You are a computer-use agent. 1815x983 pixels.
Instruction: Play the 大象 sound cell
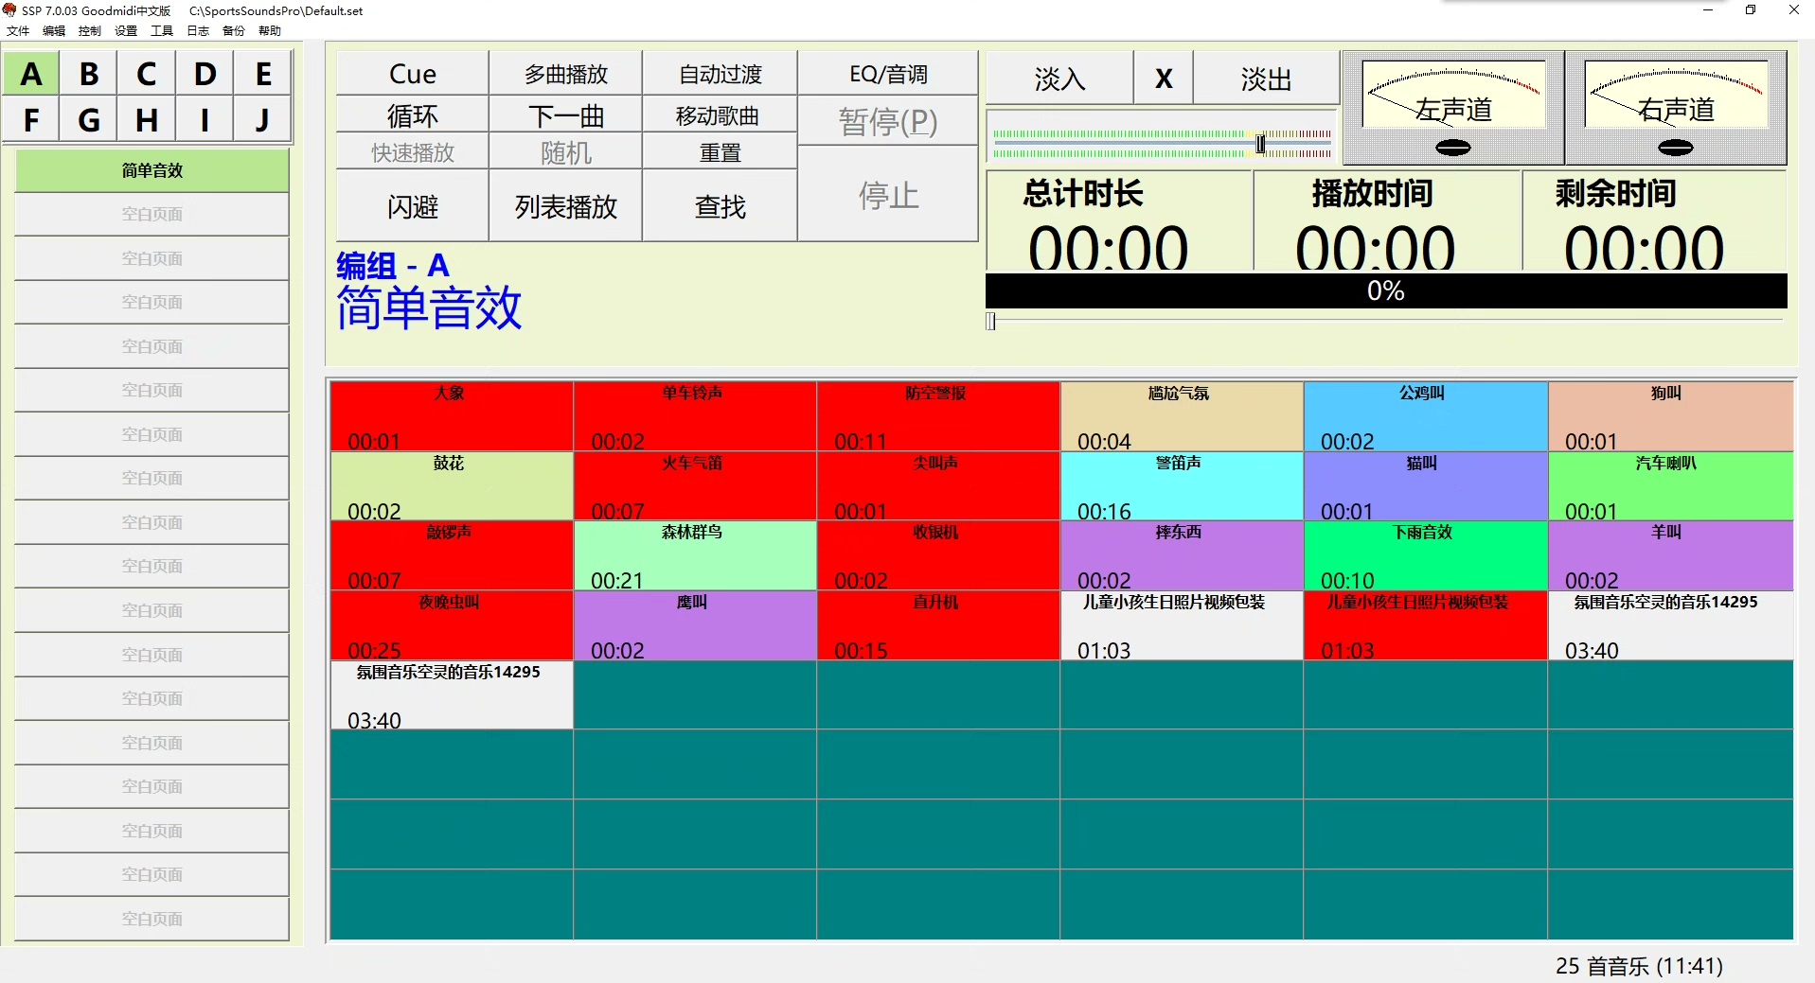click(452, 416)
